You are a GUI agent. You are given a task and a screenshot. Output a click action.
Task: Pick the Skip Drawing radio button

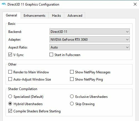(x=72, y=104)
